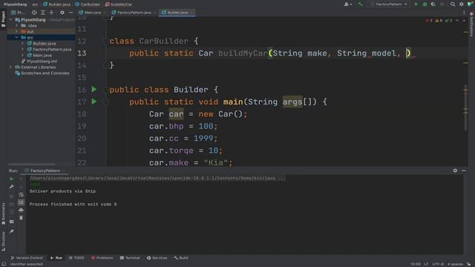
Task: Run FactoryPattern with the green play icon in top toolbar
Action: (x=416, y=4)
